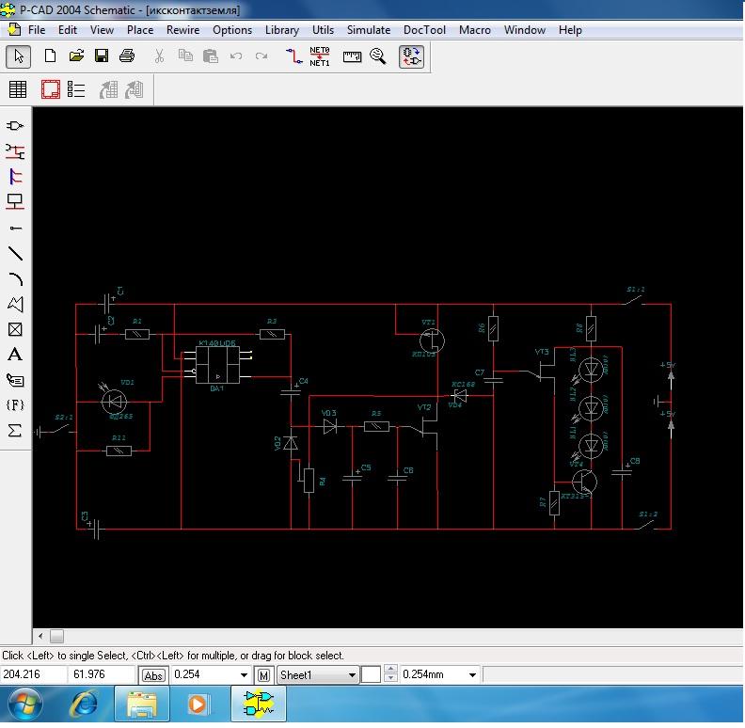Open the Windows Start button
The image size is (745, 728).
[24, 704]
